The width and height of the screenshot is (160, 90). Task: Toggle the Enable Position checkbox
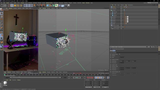119,59
